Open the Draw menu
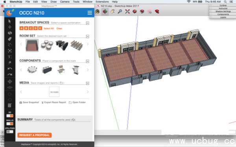 click(53, 2)
